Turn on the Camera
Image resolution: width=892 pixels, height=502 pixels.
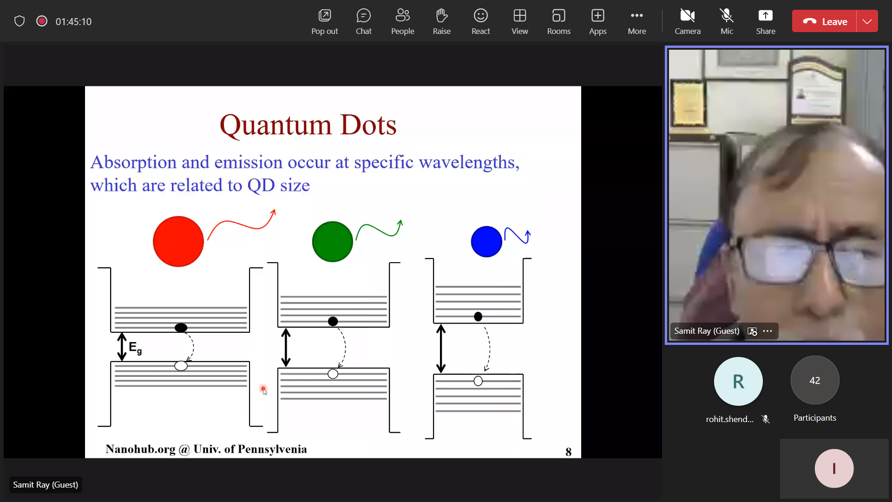point(688,21)
